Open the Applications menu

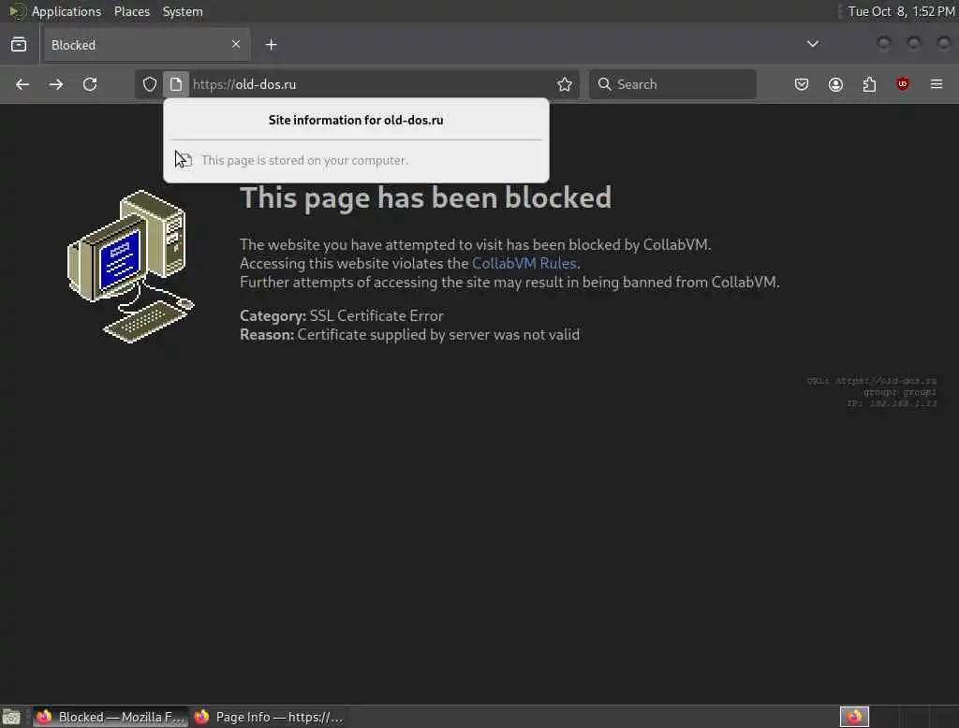(x=66, y=11)
